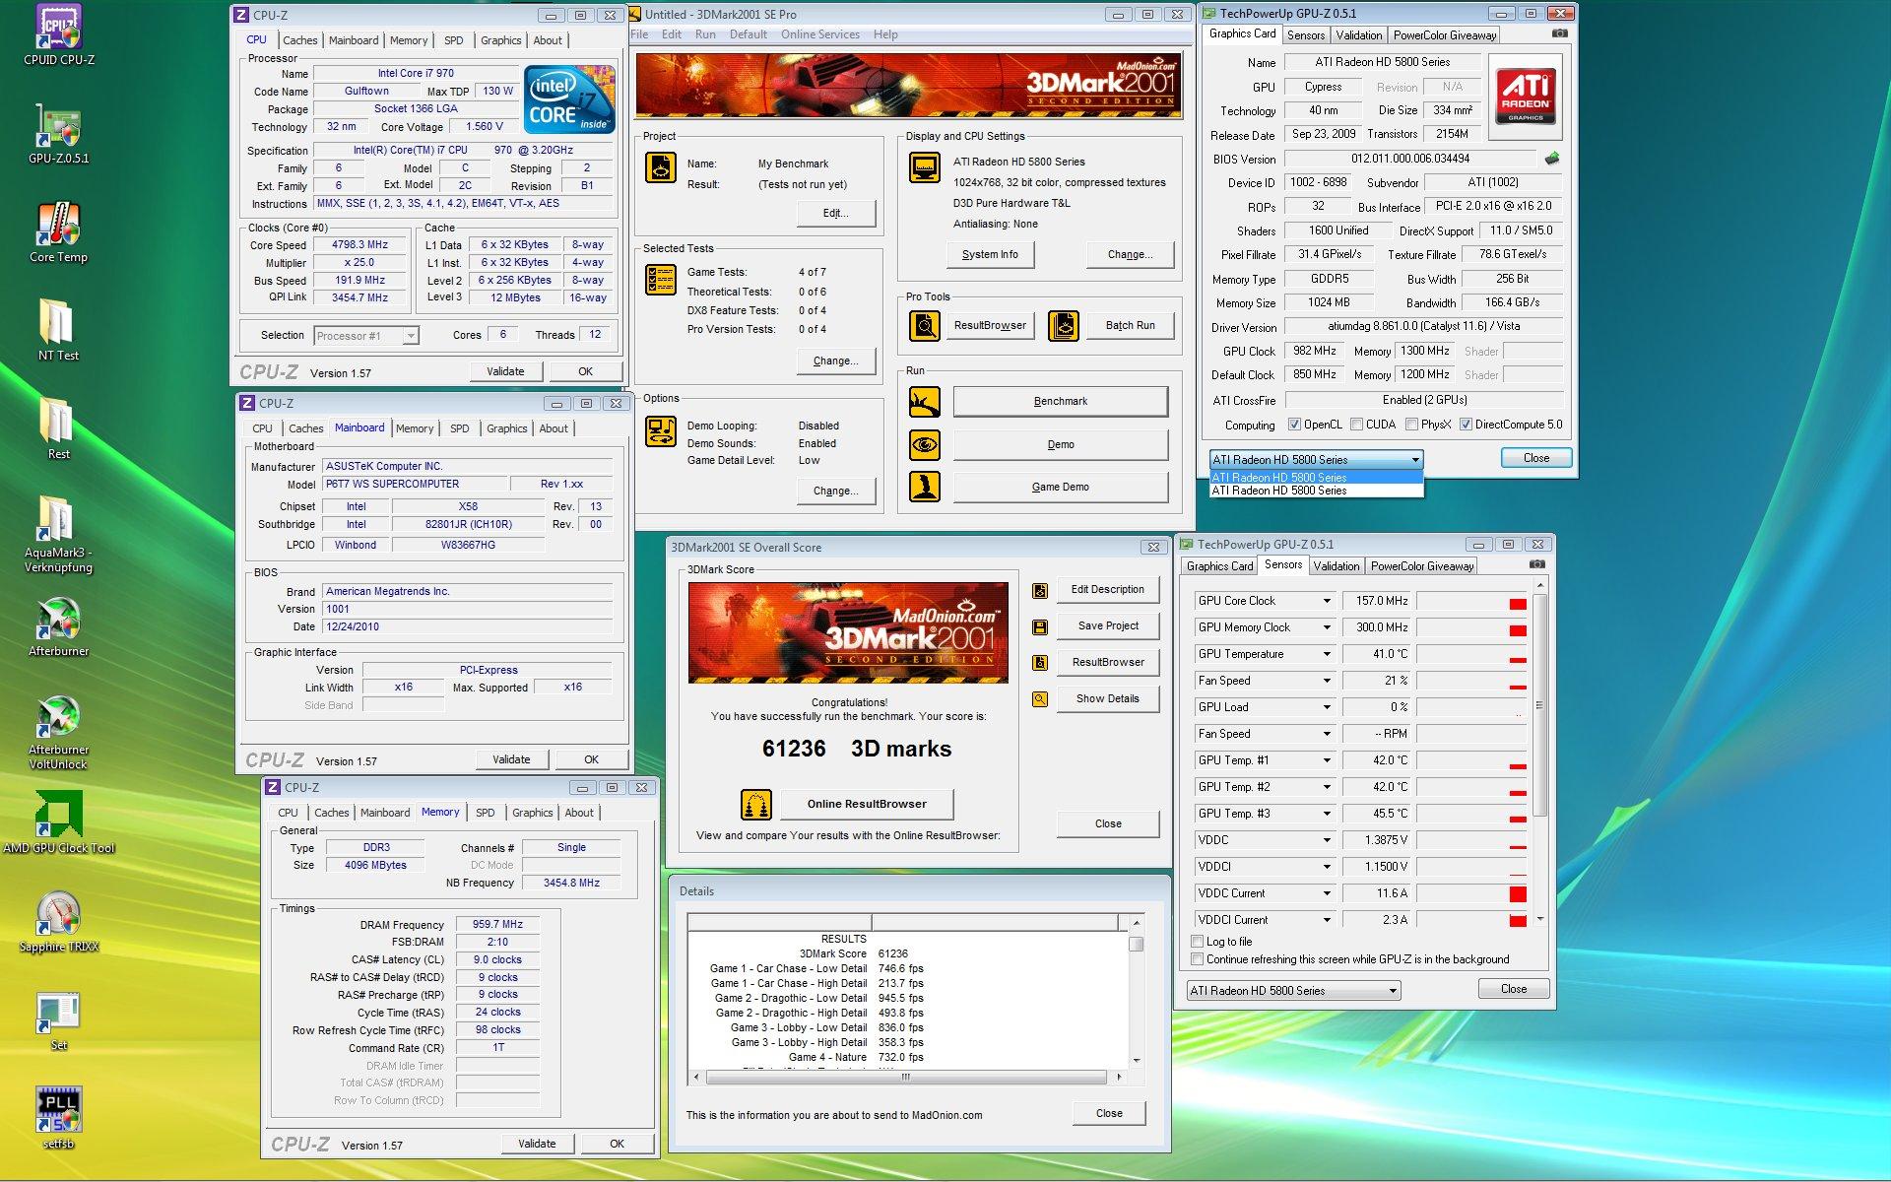Click the Benchmark button

coord(1060,402)
